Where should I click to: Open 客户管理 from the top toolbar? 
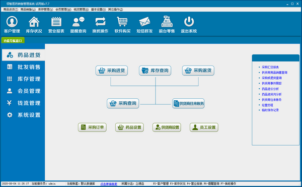click(x=12, y=25)
